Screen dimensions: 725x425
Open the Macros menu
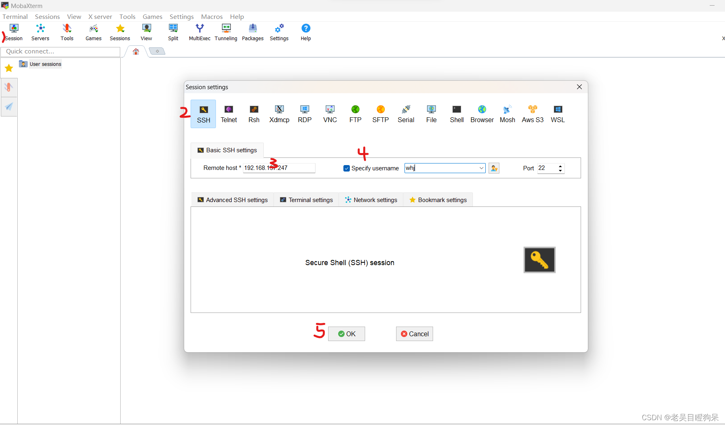(x=212, y=16)
